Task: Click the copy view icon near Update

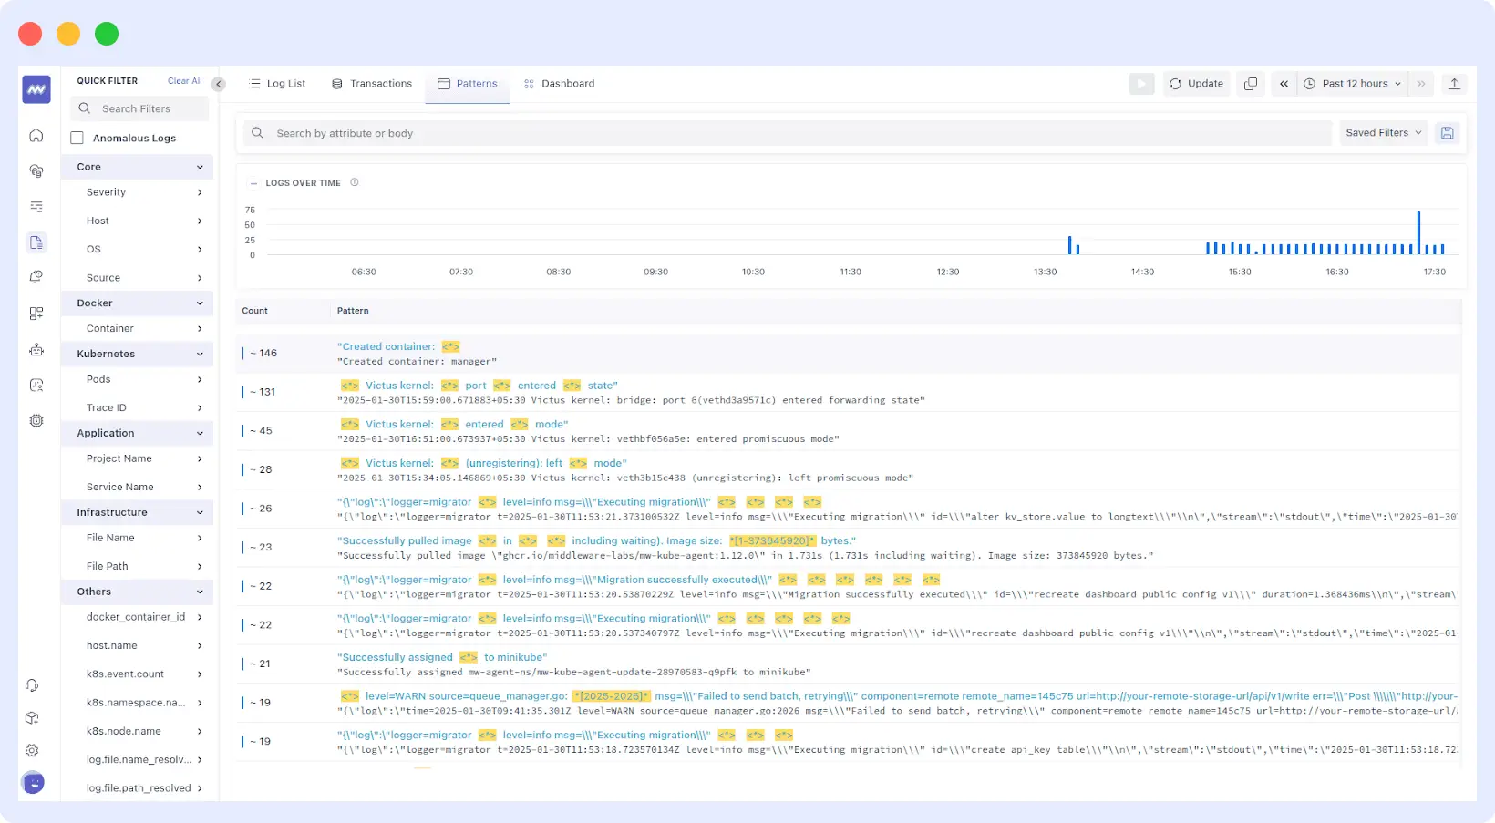Action: pos(1251,84)
